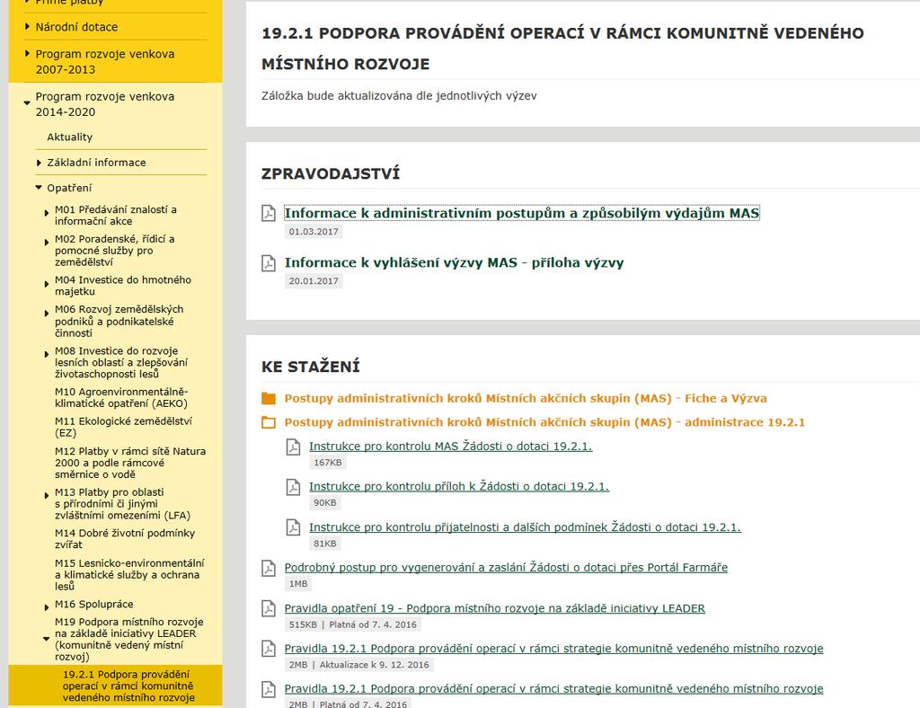Click file size label 90KB
This screenshot has height=708, width=920.
(325, 502)
